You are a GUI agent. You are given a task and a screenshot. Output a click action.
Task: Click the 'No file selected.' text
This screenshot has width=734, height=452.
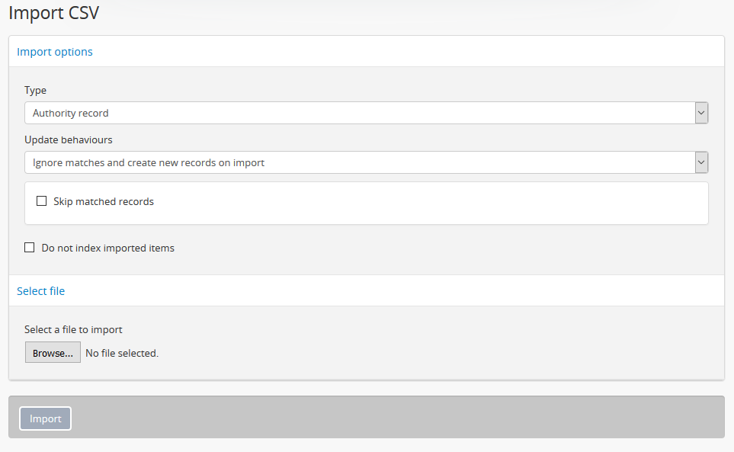[122, 353]
